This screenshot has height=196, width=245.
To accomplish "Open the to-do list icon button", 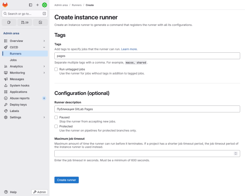I will [40, 22].
